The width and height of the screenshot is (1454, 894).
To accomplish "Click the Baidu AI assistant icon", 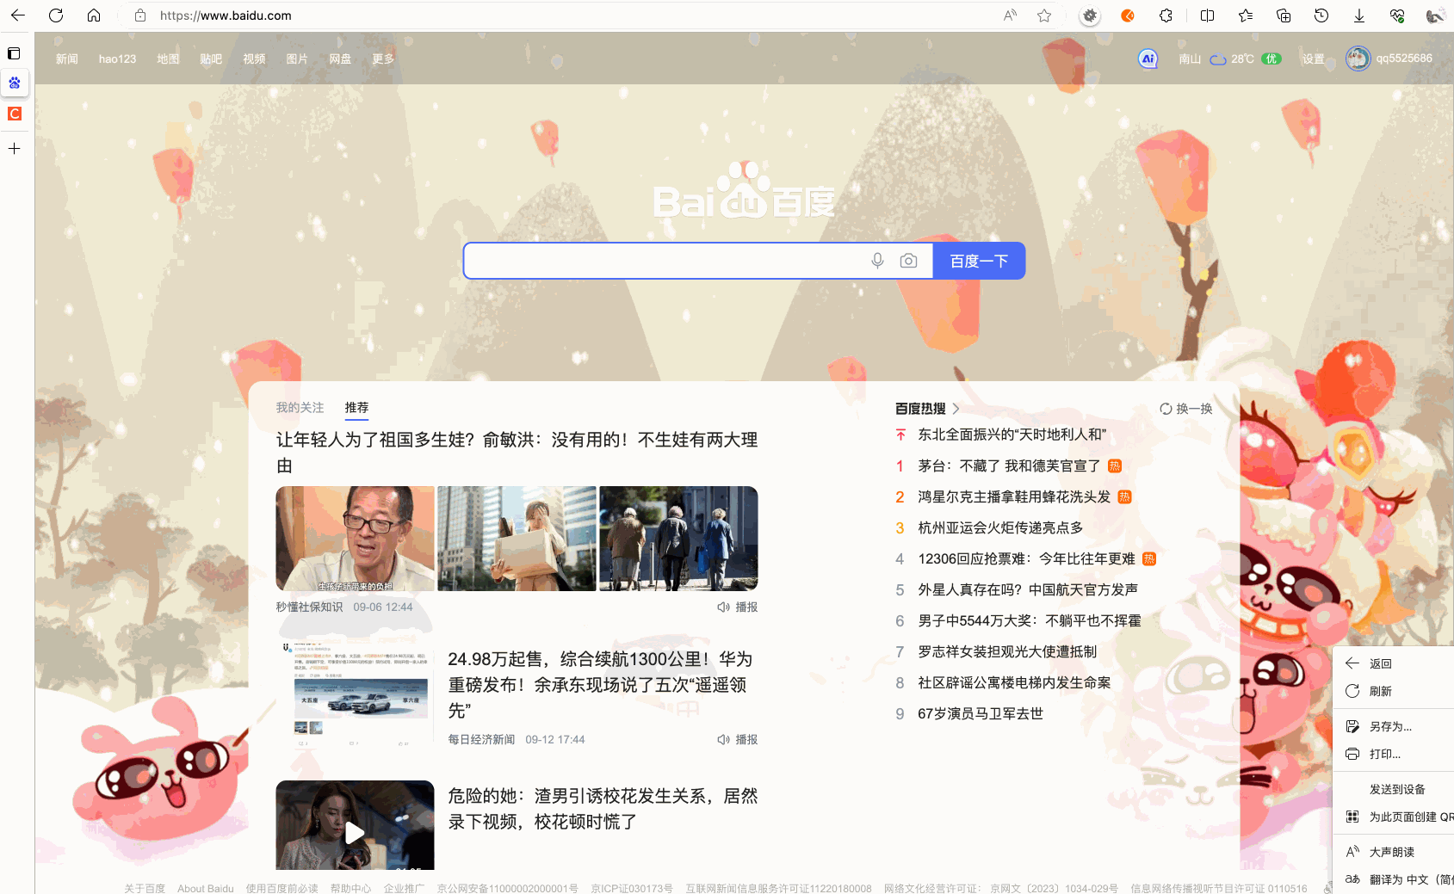I will point(1148,59).
